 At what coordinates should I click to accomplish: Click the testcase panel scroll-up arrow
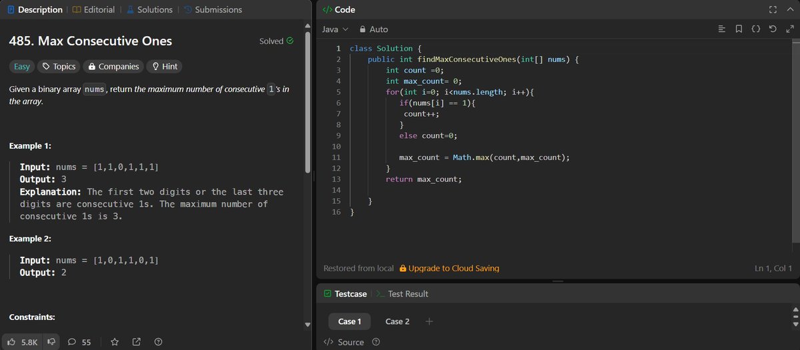(795, 309)
